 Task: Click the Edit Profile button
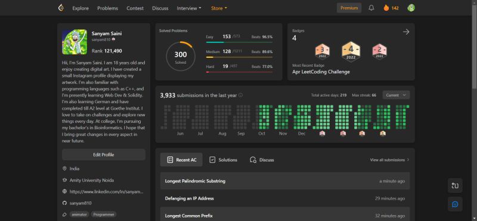(103, 155)
